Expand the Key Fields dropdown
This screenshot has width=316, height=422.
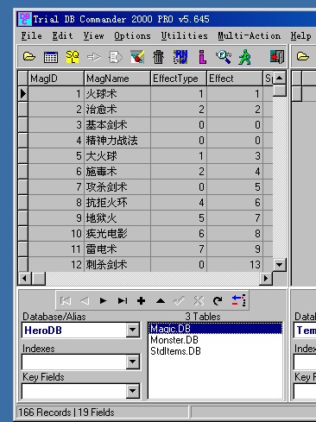click(133, 391)
